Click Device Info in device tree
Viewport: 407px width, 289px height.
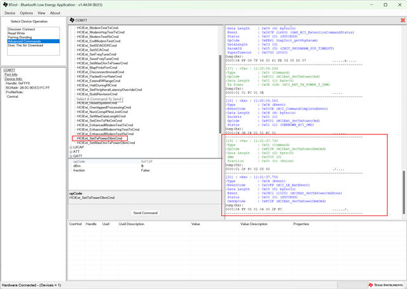pos(13,79)
